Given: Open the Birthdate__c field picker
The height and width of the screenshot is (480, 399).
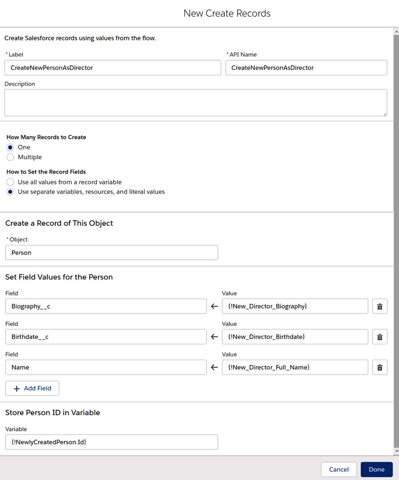Looking at the screenshot, I should coord(106,337).
